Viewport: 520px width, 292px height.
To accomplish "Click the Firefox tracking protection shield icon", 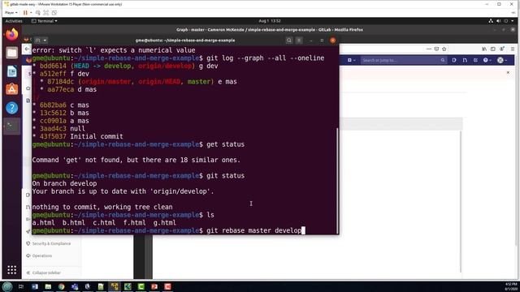I will tap(436, 49).
